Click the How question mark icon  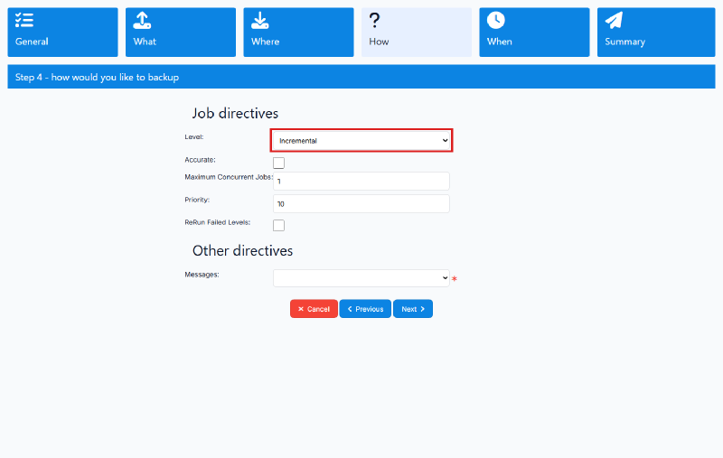(x=374, y=20)
